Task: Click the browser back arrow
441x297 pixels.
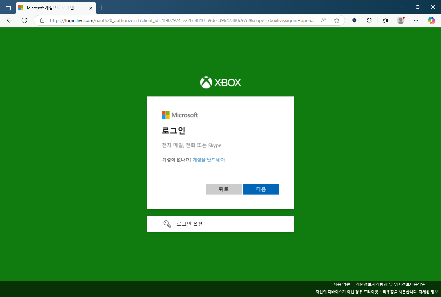Action: (x=10, y=20)
